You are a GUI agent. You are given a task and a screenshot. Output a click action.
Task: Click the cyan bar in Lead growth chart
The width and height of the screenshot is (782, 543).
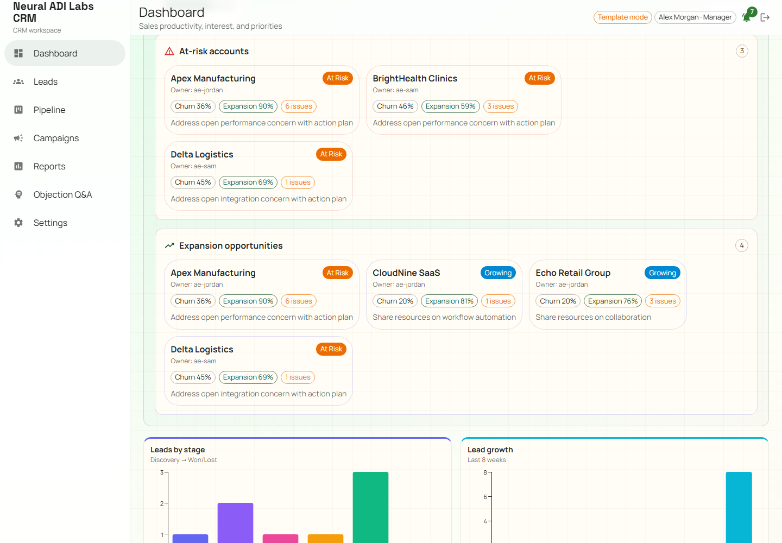pyautogui.click(x=739, y=507)
